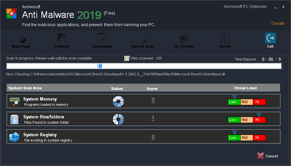Click the System files/folders cabinet icon
291x166 pixels.
tap(15, 119)
